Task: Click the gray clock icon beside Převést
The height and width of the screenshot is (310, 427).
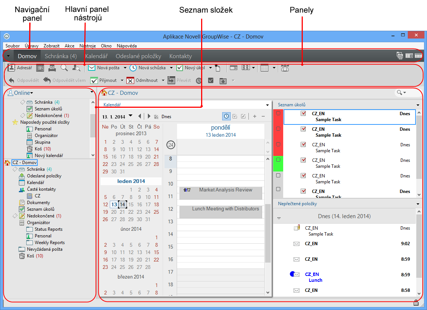Action: 199,81
